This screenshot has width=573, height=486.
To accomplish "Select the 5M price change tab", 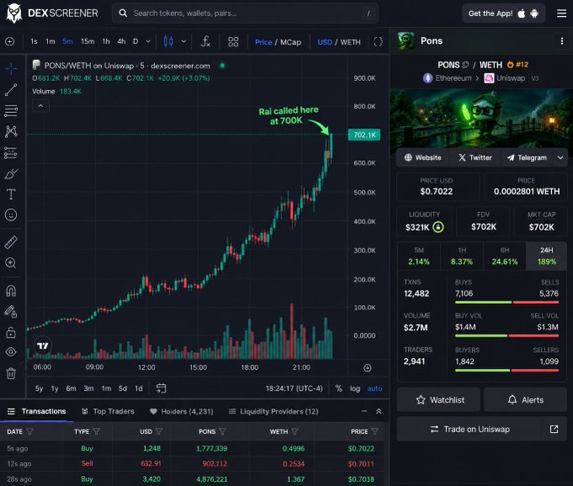I will (x=419, y=256).
